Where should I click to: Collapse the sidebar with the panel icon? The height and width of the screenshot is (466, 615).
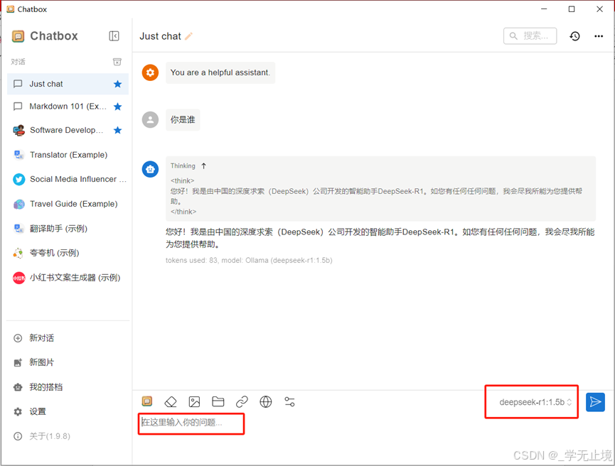click(114, 36)
